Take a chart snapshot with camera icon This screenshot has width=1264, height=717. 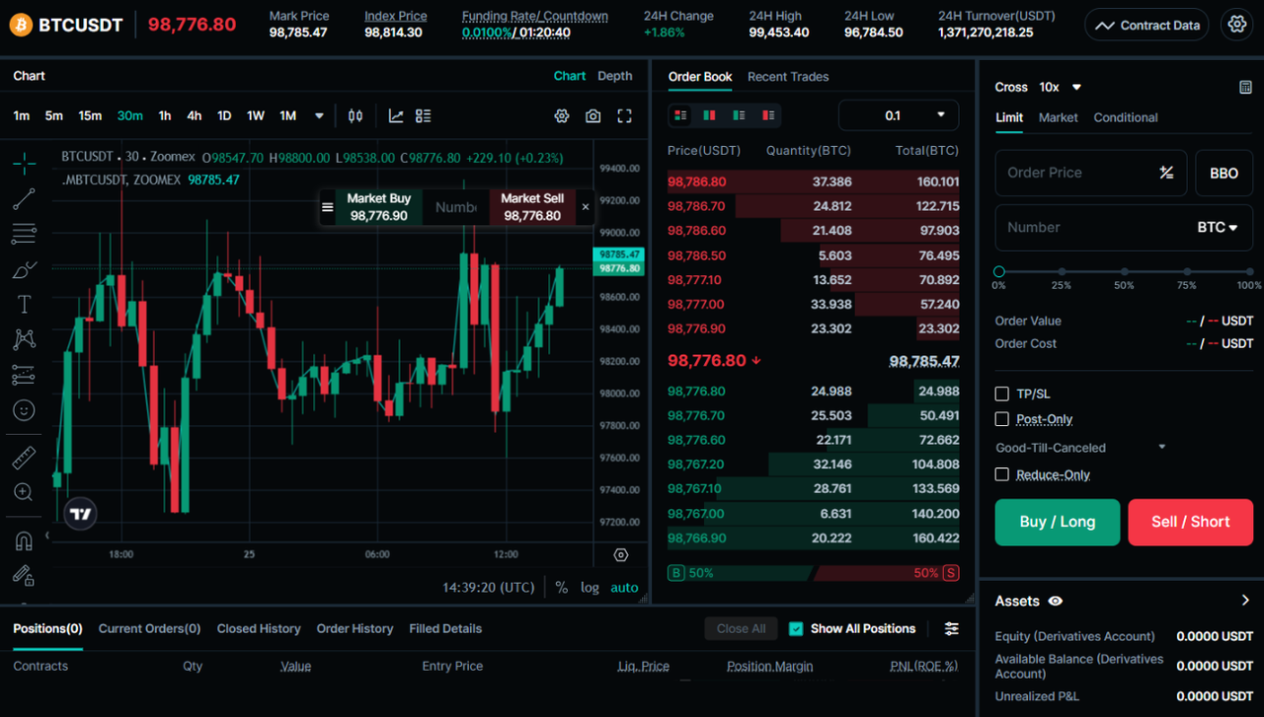pos(592,115)
